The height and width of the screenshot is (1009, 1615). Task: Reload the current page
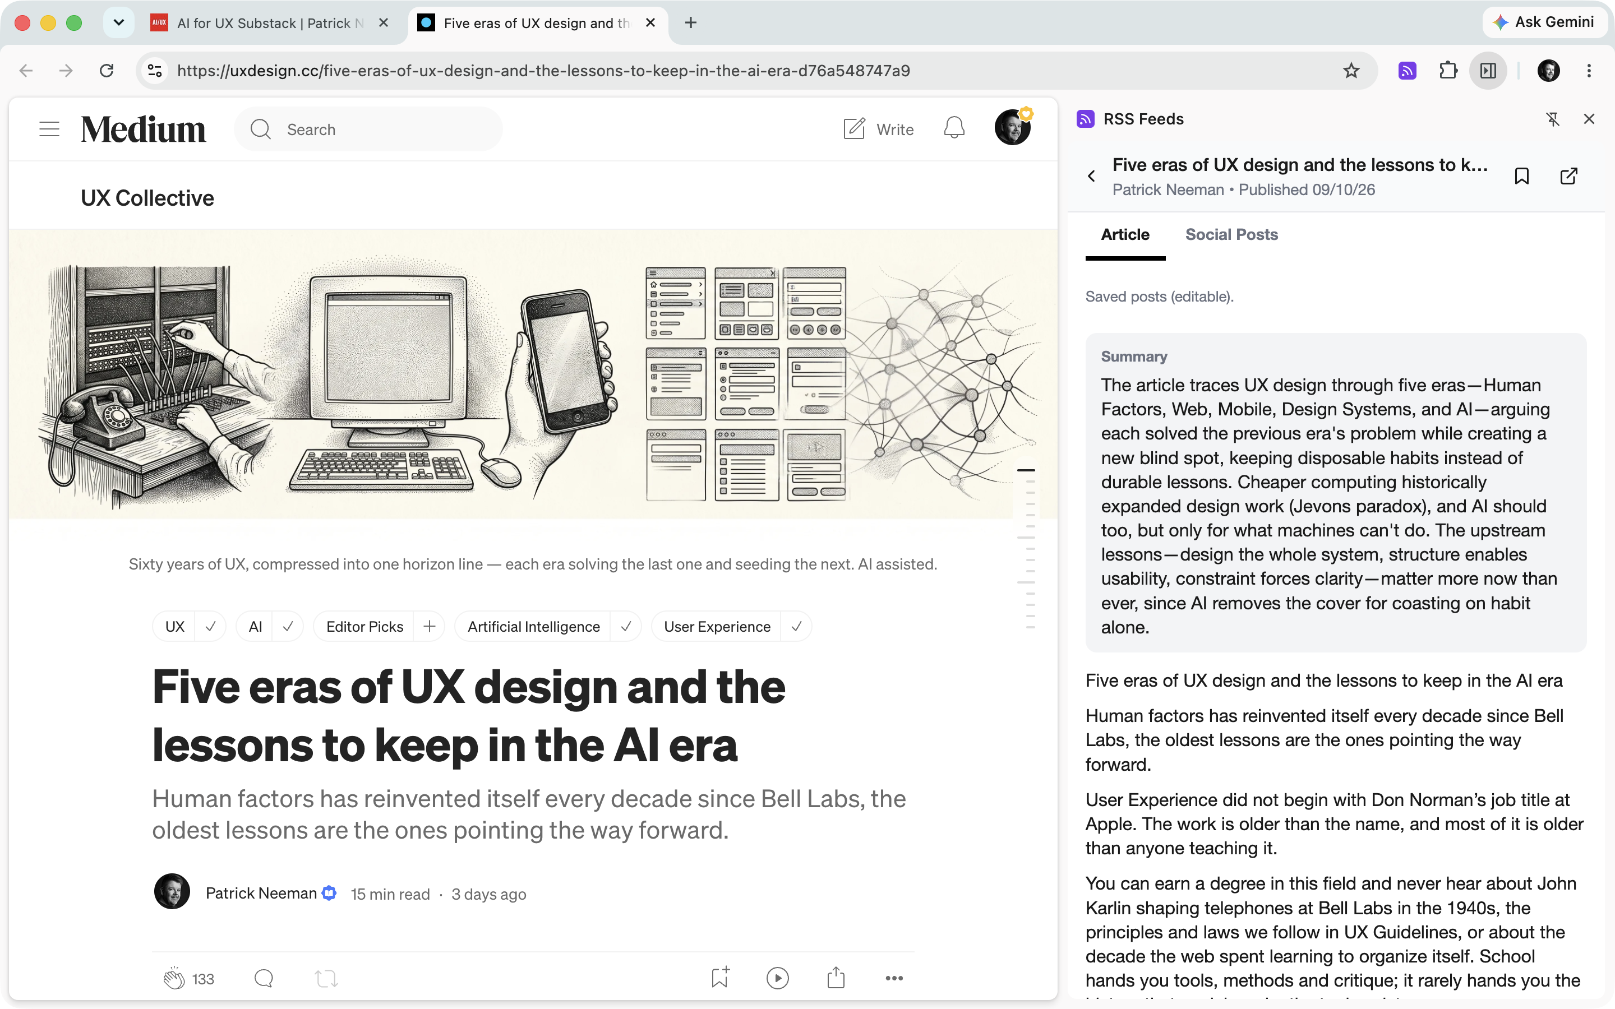(107, 71)
